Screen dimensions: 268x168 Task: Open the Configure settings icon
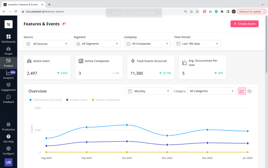point(8,150)
